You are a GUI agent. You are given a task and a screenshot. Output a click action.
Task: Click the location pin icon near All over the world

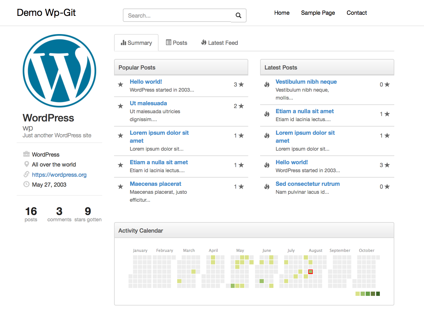[26, 164]
